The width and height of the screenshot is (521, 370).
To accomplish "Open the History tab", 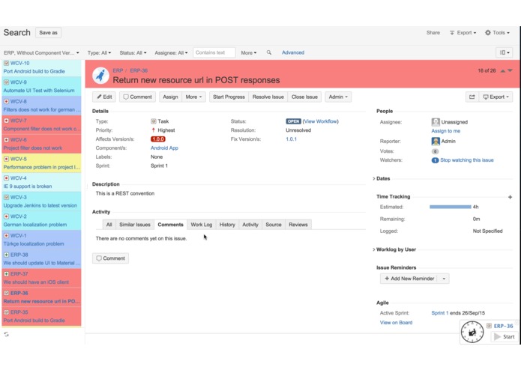I will (227, 225).
